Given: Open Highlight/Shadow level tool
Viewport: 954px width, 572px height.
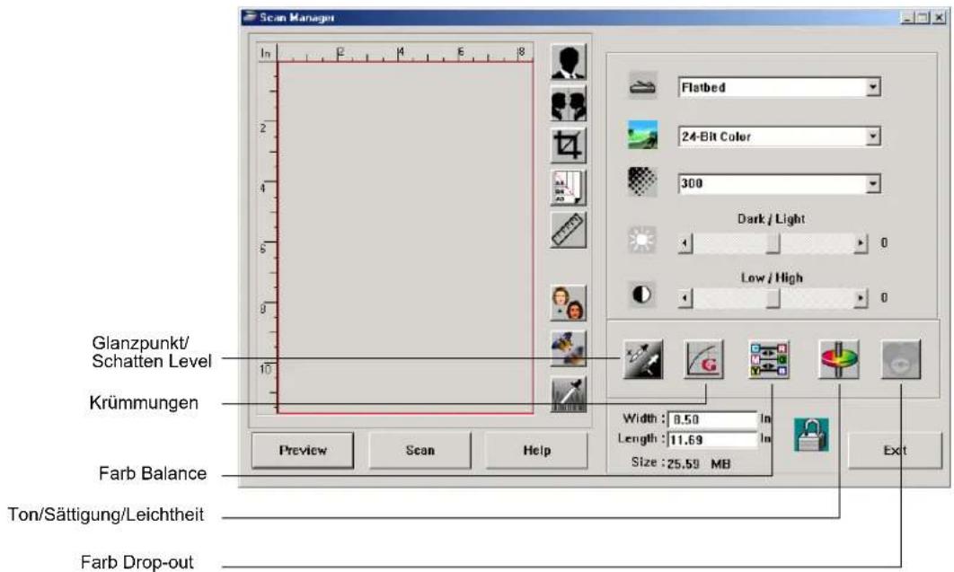Looking at the screenshot, I should pyautogui.click(x=643, y=359).
